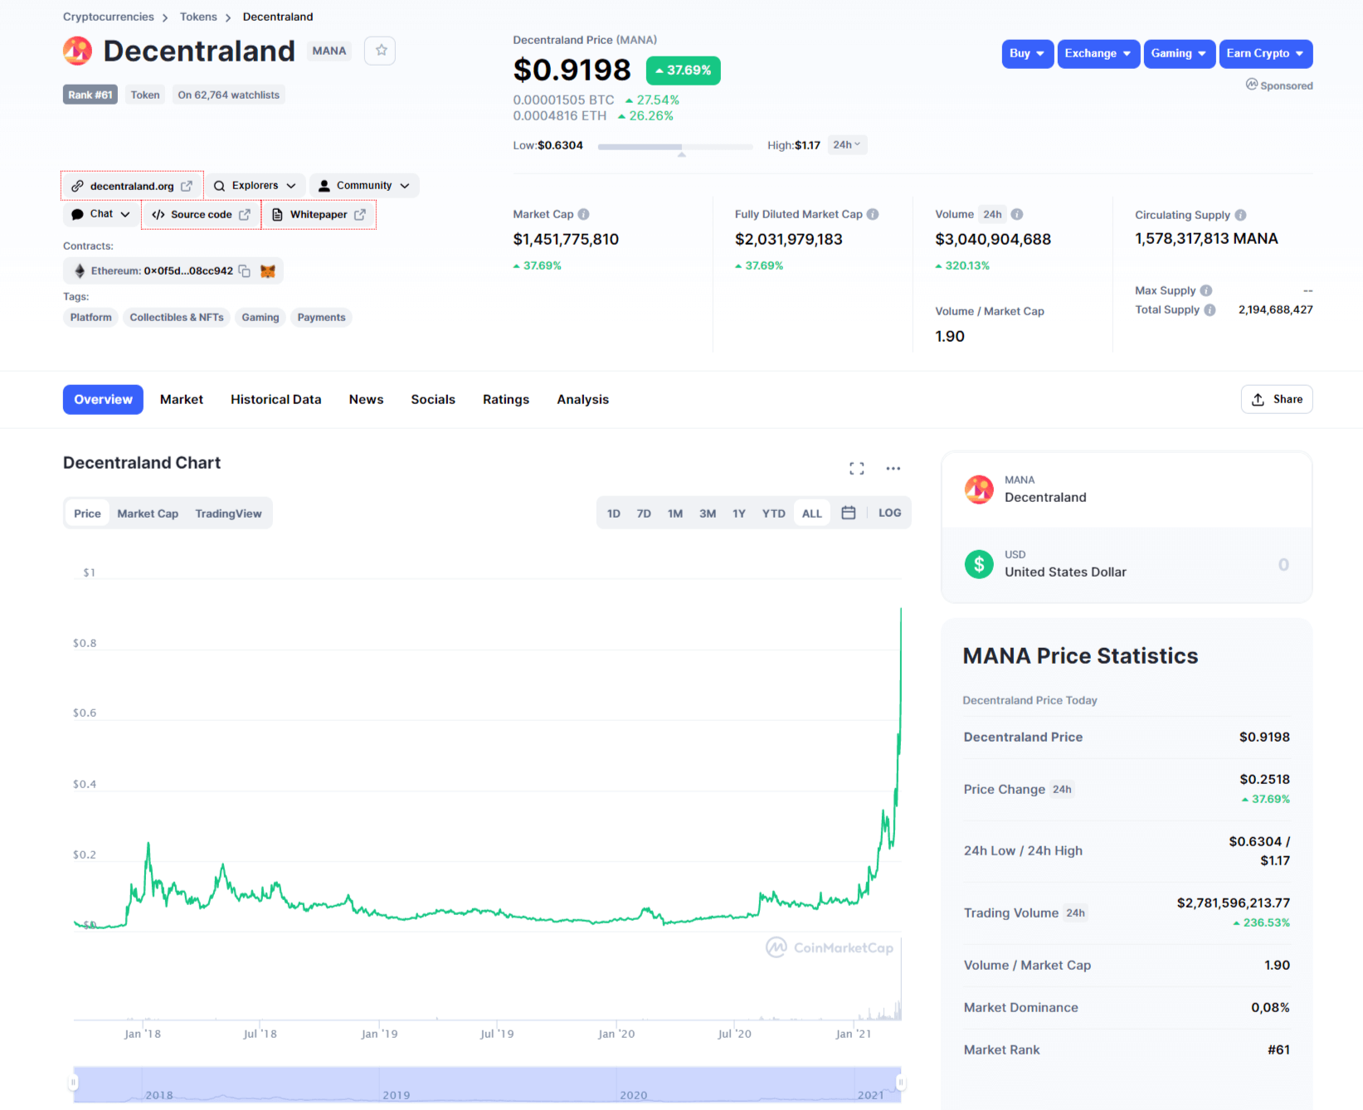1363x1110 pixels.
Task: Open the Earn Crypto dropdown
Action: (x=1265, y=54)
